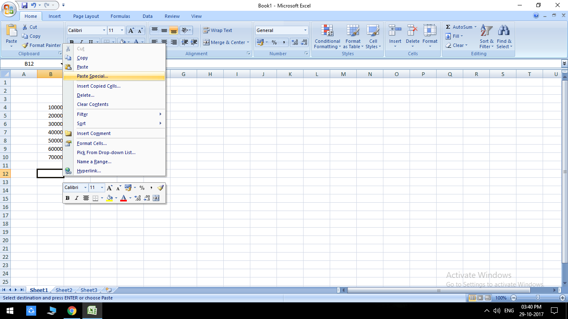Viewport: 568px width, 319px height.
Task: Click the Paste Special context menu entry
Action: [114, 76]
